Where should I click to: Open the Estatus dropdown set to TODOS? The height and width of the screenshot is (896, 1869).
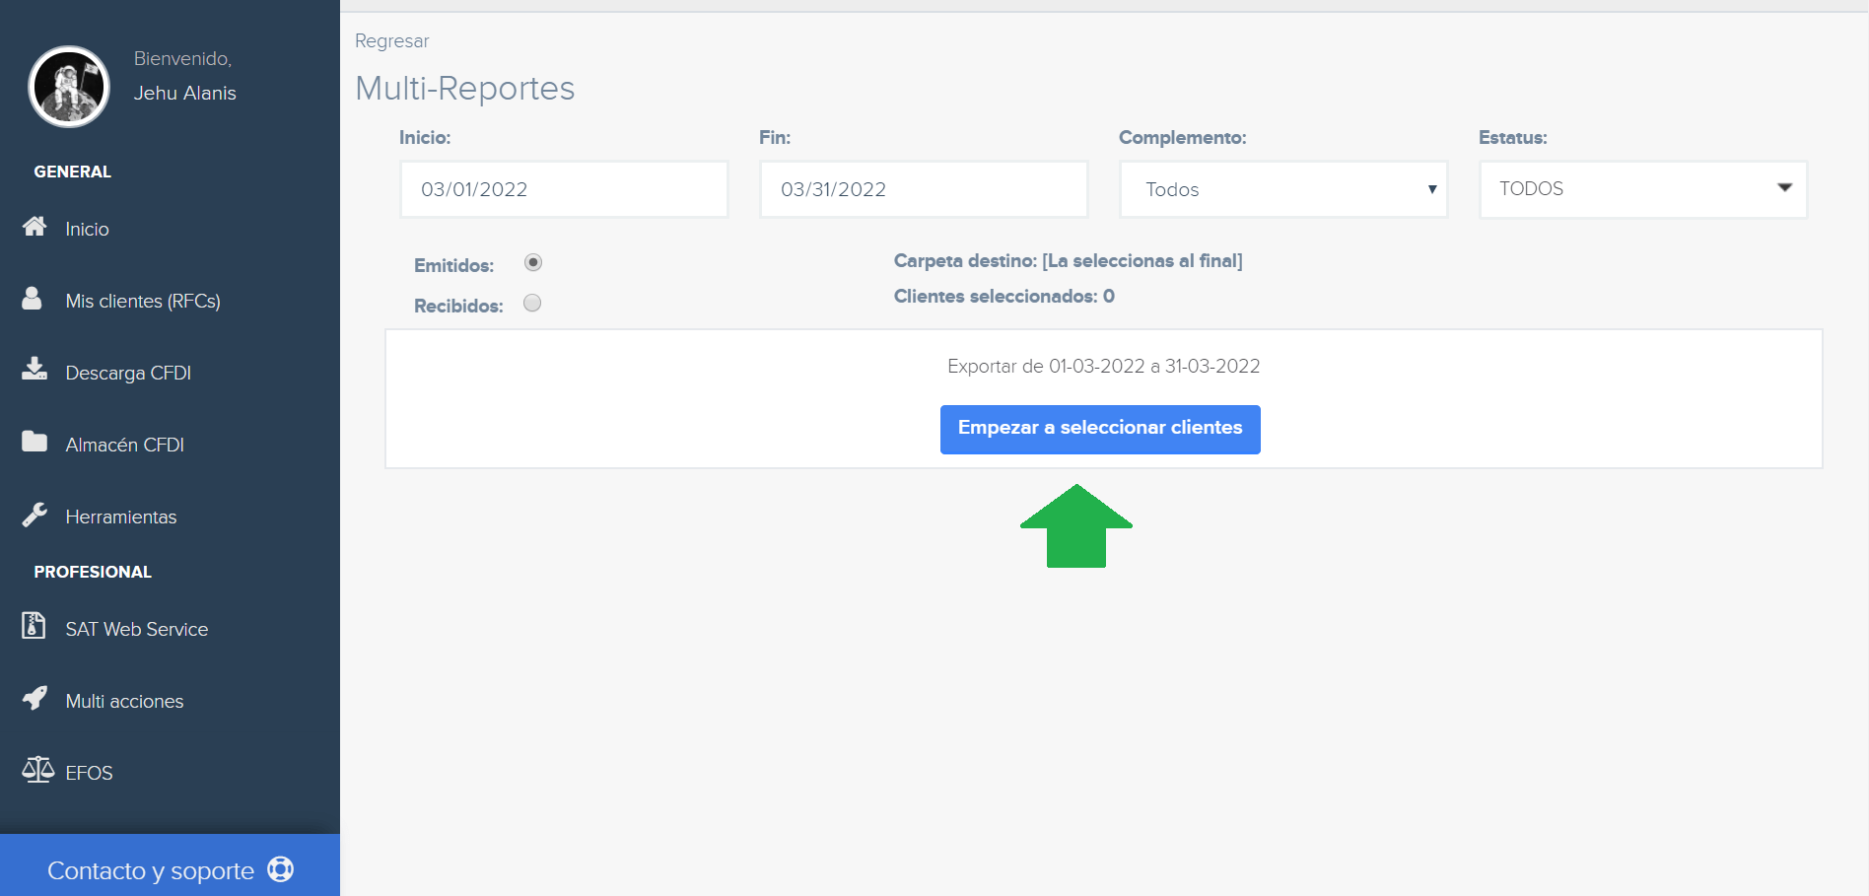click(1642, 189)
